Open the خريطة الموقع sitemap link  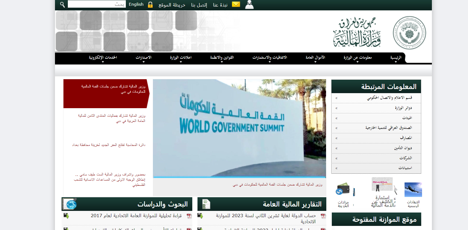click(x=172, y=5)
